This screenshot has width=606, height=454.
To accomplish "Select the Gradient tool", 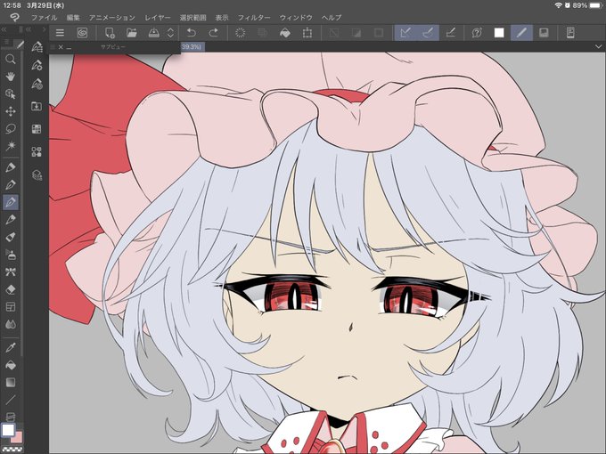I will [11, 382].
